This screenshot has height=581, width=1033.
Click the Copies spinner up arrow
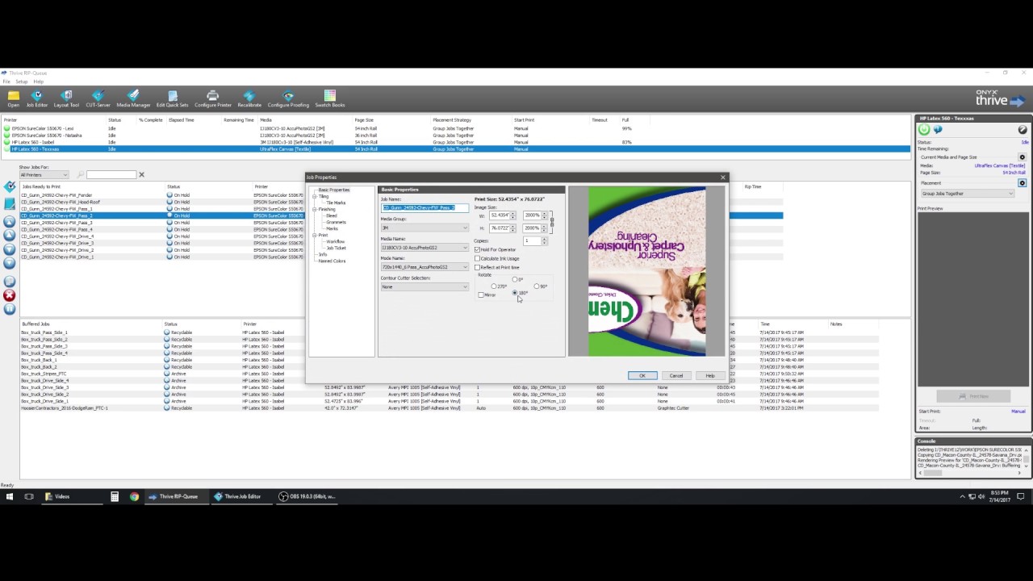(x=544, y=239)
